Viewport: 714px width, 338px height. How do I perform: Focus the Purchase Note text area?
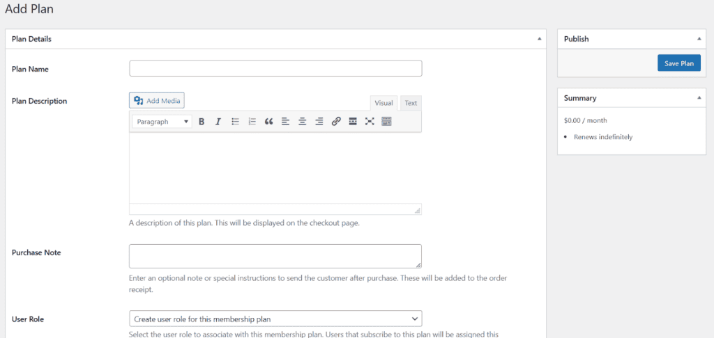click(275, 256)
